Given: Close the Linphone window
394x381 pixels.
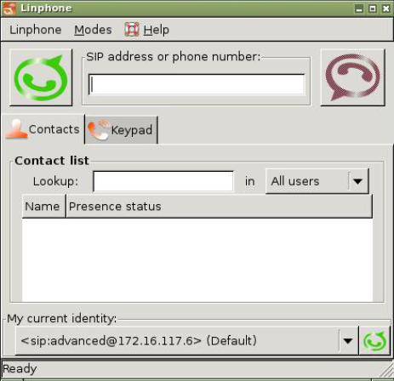Looking at the screenshot, I should 385,9.
